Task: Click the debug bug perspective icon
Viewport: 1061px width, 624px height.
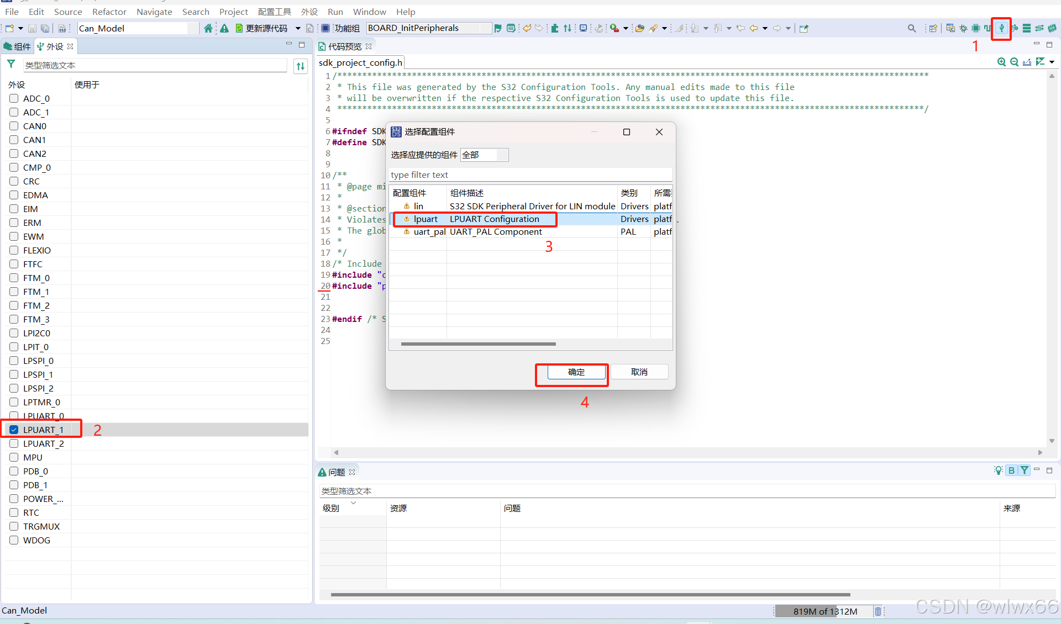Action: [963, 28]
